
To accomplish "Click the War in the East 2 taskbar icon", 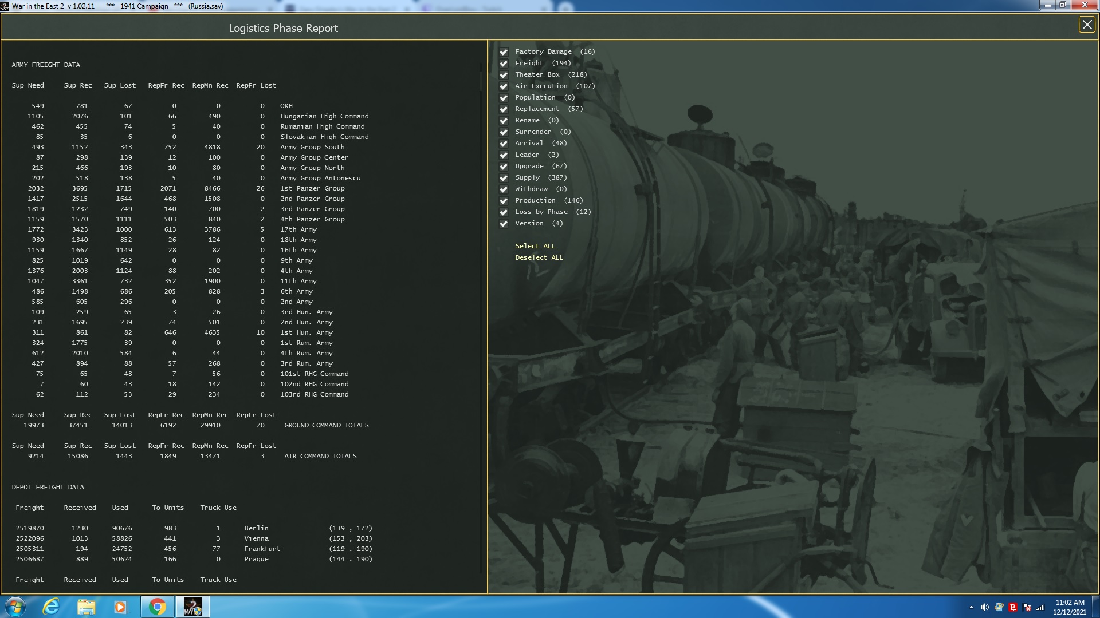I will point(192,607).
